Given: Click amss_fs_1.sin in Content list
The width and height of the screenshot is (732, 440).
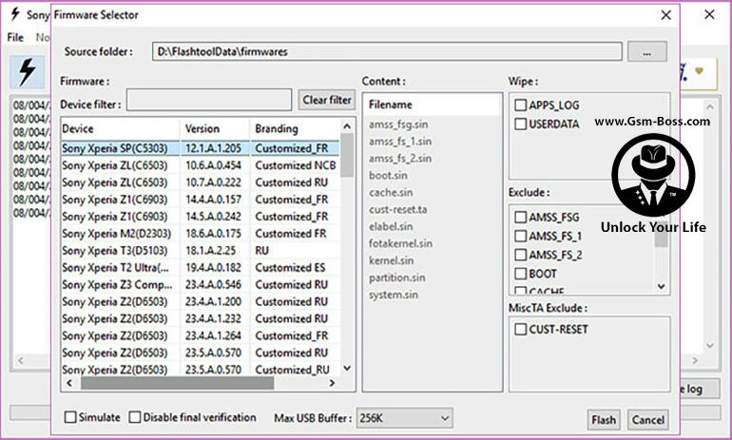Looking at the screenshot, I should (x=400, y=142).
